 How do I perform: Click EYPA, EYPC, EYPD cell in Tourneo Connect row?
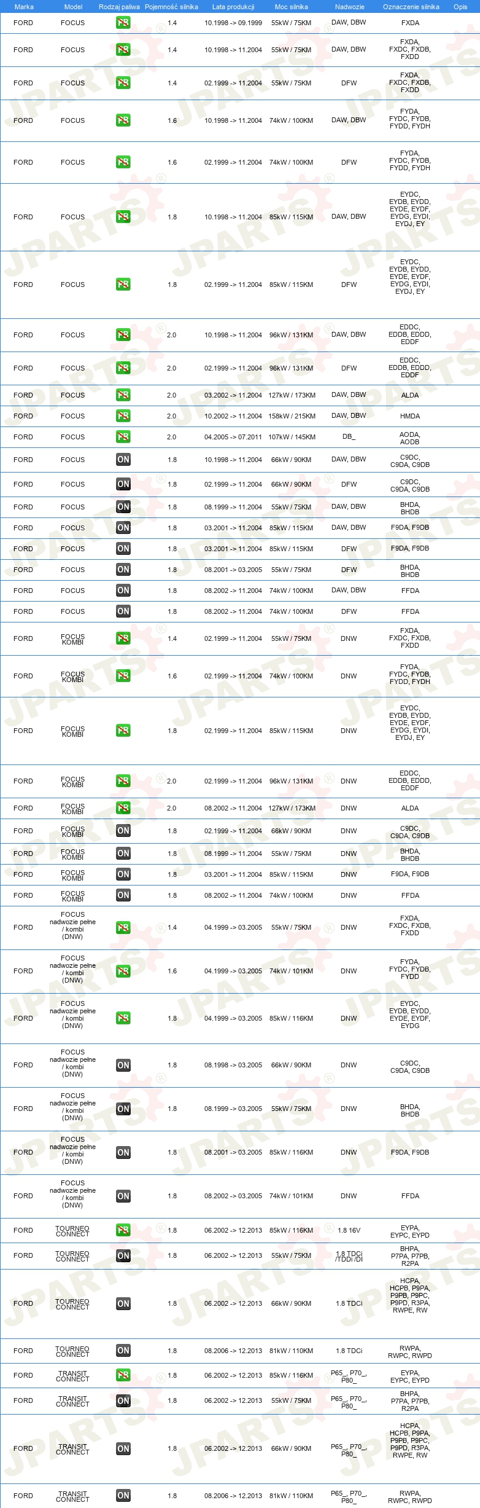pyautogui.click(x=410, y=1231)
